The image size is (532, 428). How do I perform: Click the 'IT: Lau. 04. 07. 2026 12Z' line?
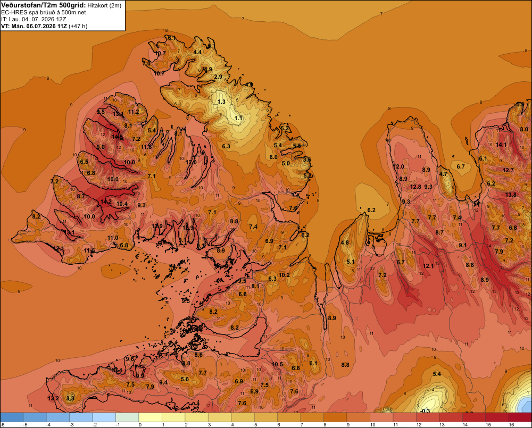(x=34, y=19)
